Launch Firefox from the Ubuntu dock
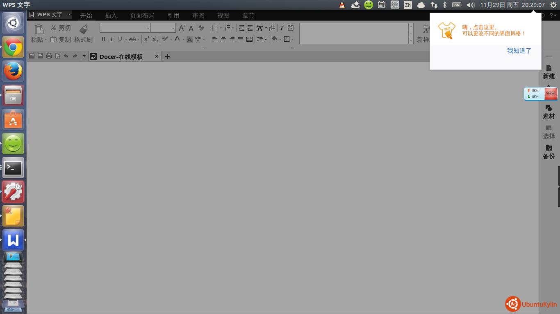The image size is (560, 314). (x=13, y=71)
